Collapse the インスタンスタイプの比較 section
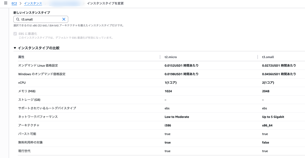The image size is (305, 158). (15, 48)
